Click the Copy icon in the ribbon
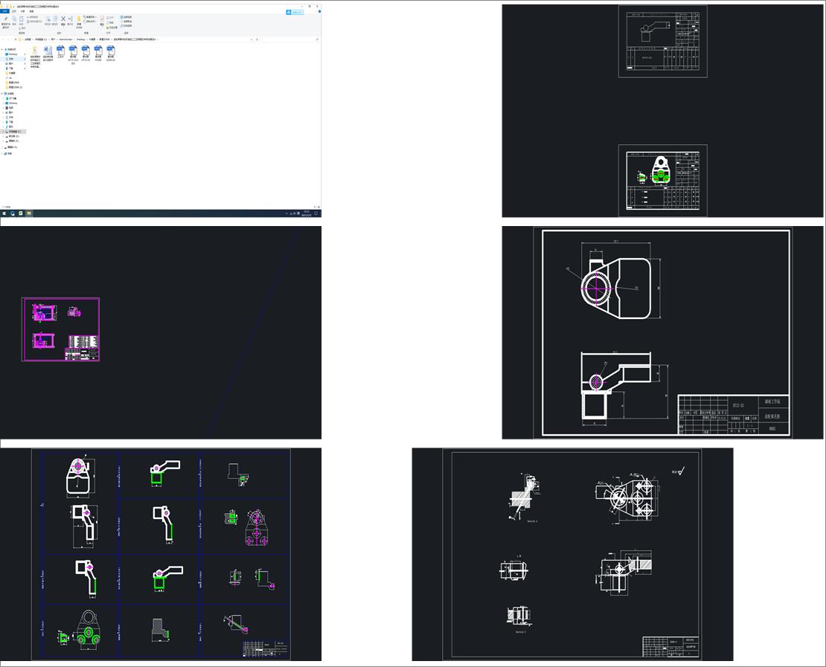 click(x=14, y=21)
